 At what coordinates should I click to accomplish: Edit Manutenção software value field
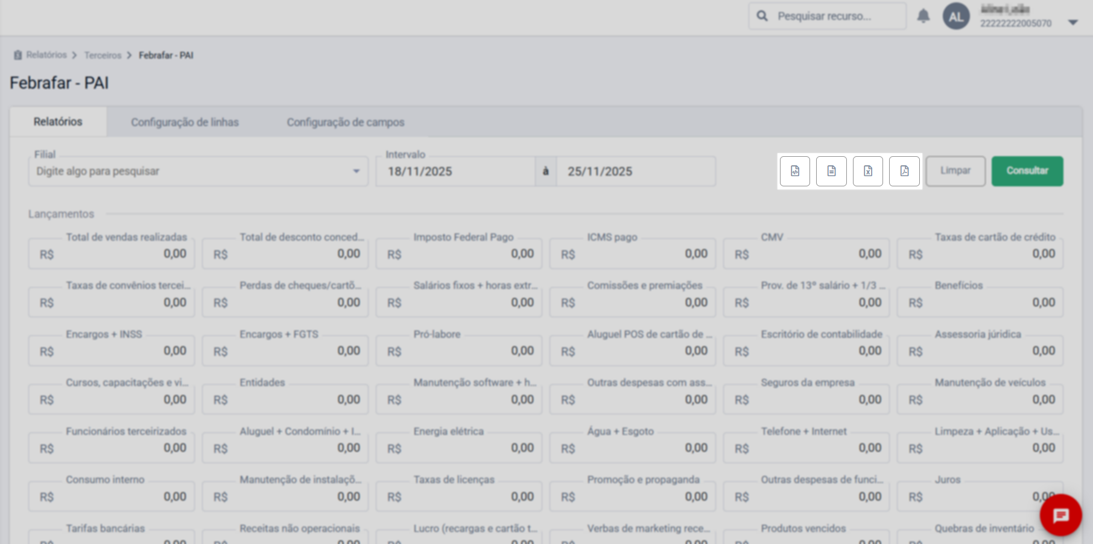459,400
